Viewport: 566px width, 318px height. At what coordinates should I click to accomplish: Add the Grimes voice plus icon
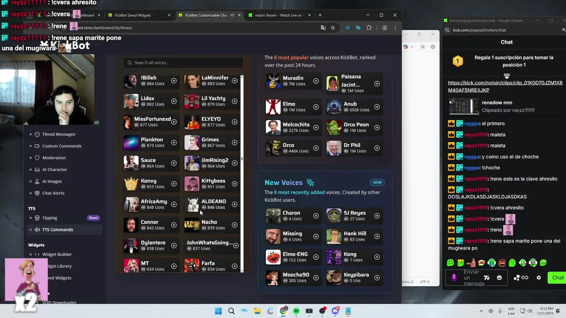tap(234, 143)
